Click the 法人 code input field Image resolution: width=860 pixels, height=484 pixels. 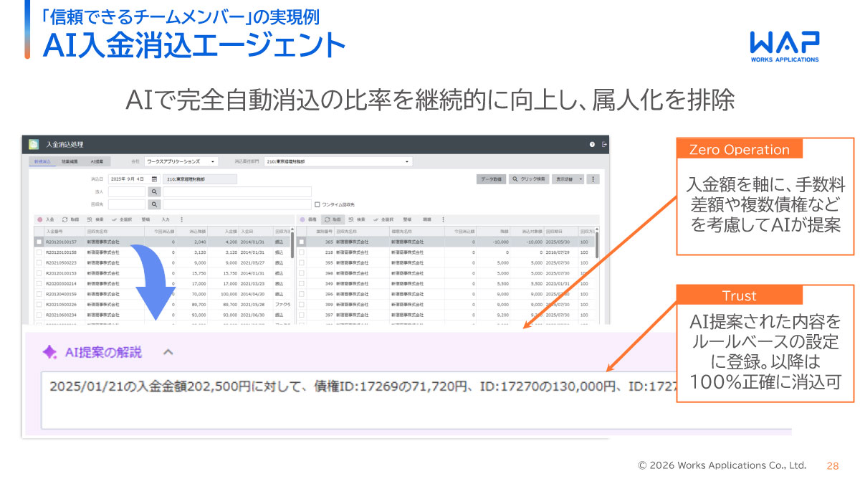coord(127,191)
